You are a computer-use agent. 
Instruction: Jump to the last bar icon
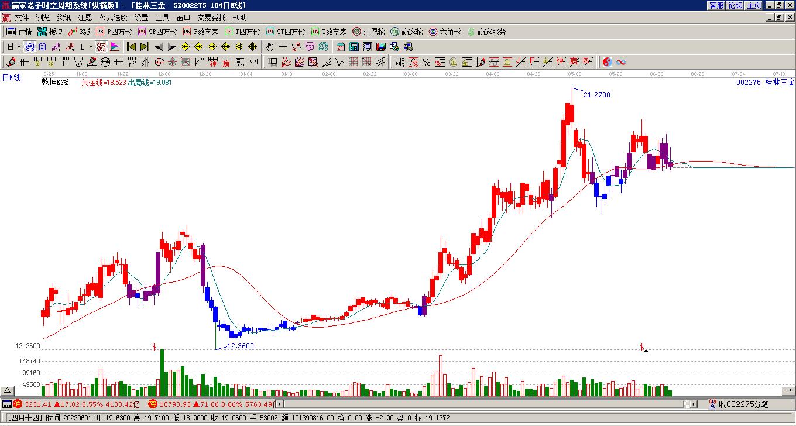[145, 47]
